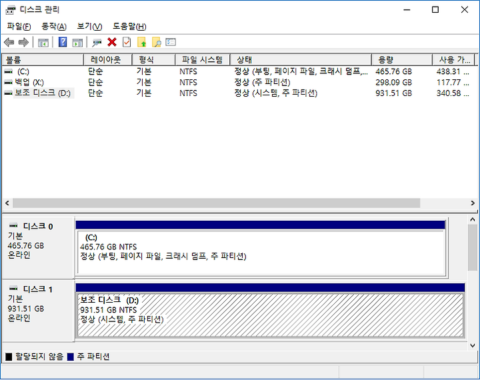Click the 438.31 free space cell
Screen dimensions: 480x380
point(453,71)
